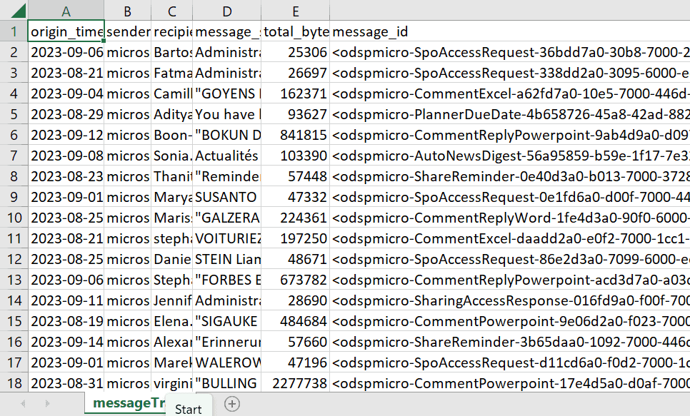This screenshot has height=416, width=690.
Task: Select the sender header cell
Action: 127,33
